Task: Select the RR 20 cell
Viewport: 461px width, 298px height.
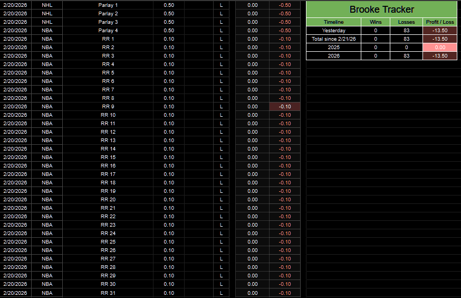Action: (108, 200)
